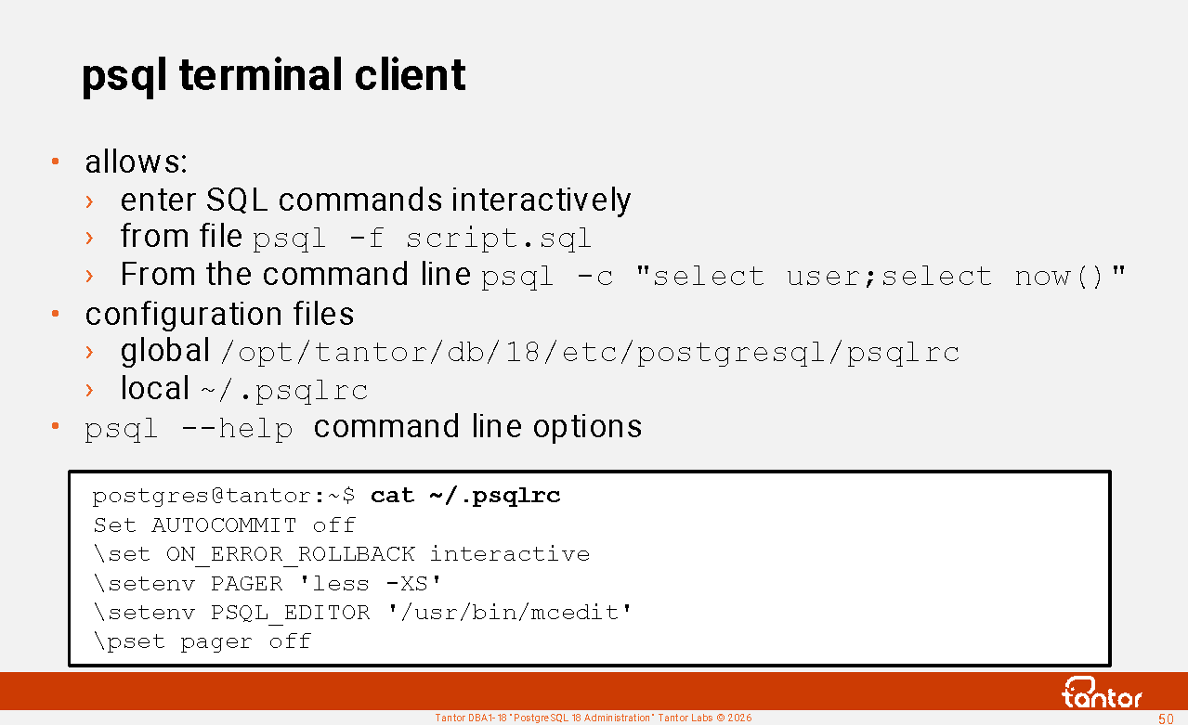Click the orange bullet before 'allows:'
This screenshot has width=1188, height=725.
click(56, 162)
